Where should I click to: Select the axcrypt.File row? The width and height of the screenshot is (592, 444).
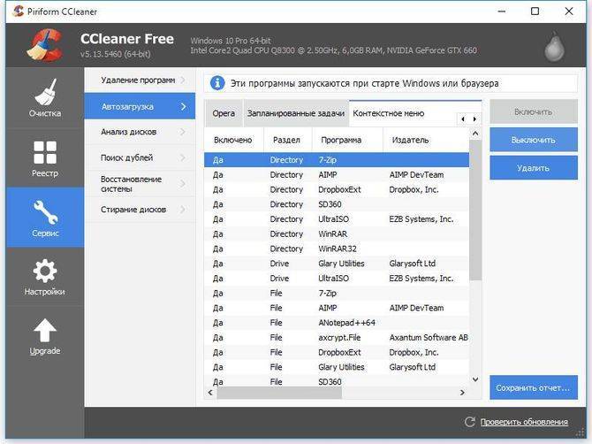337,338
